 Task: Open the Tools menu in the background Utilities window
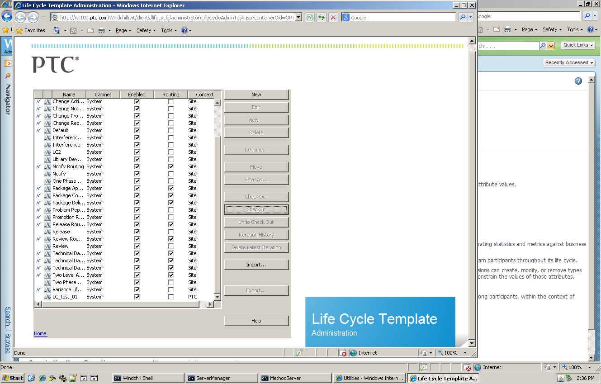pos(575,29)
